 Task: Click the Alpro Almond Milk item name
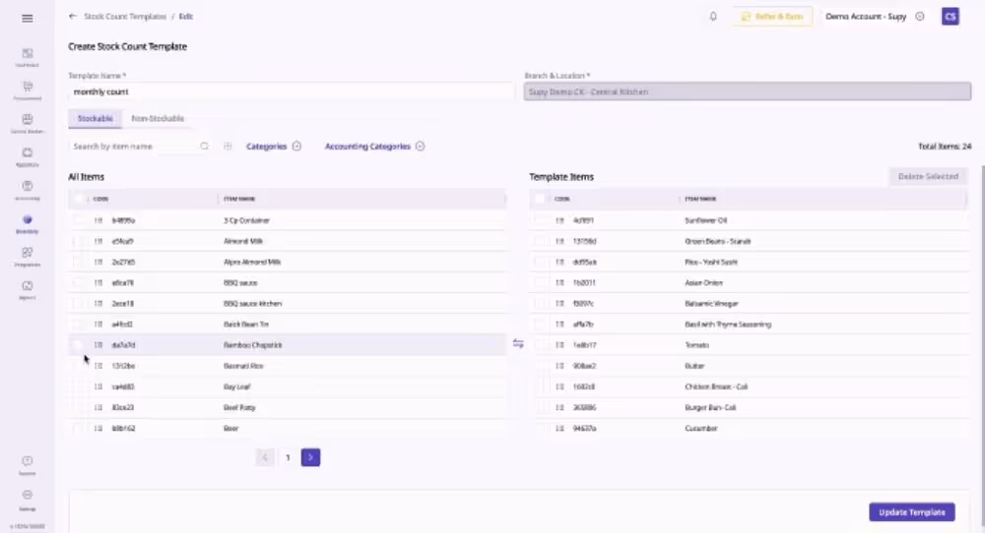pyautogui.click(x=252, y=263)
